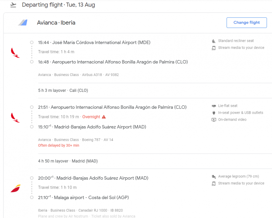Click the Change flight button
The height and width of the screenshot is (218, 272).
pos(246,23)
